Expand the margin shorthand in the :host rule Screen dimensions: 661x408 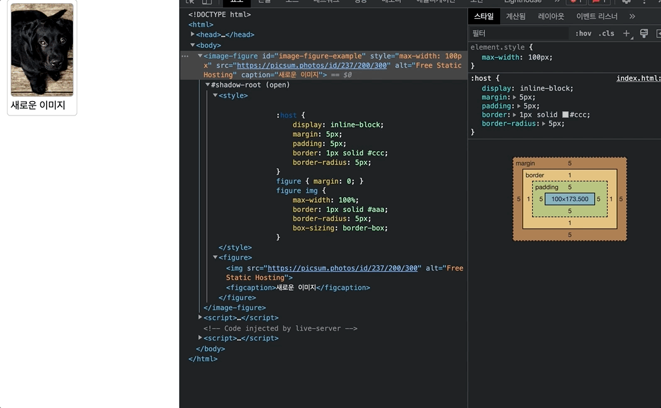[x=515, y=97]
